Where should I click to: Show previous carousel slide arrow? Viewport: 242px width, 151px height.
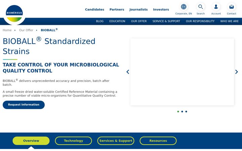pyautogui.click(x=128, y=72)
